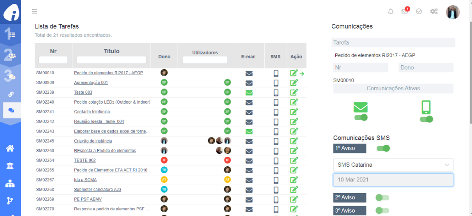Click SMS phone icon for Apresentação 001
Screen dimensions: 472x216
point(276,83)
